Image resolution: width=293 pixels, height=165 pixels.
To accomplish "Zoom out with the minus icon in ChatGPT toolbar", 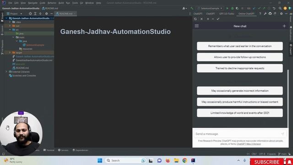I will pos(213,19).
